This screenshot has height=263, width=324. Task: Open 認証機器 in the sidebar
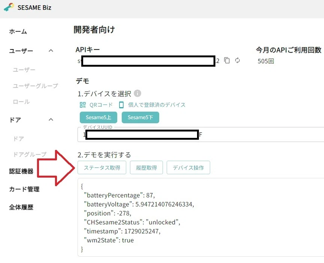coord(21,171)
